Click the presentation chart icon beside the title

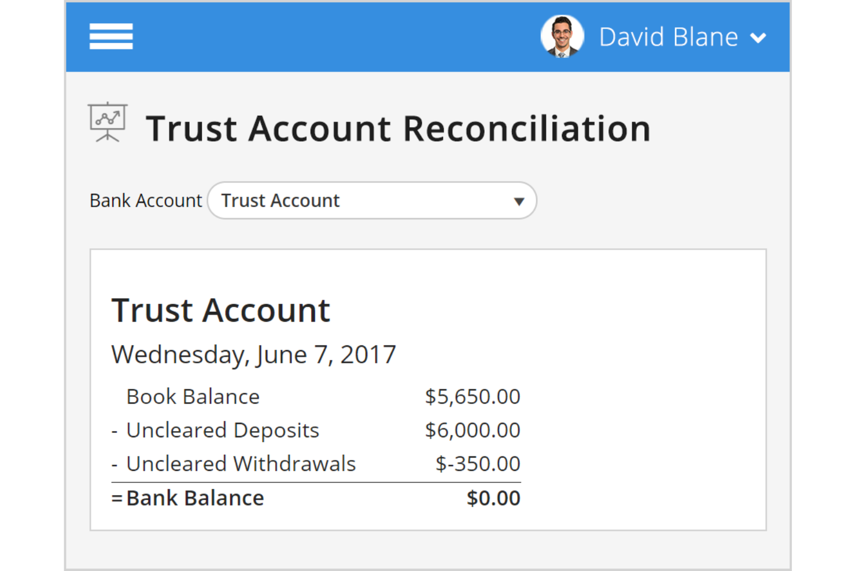coord(108,123)
